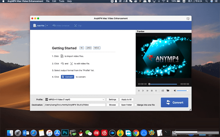Open the snapshot folder icon
This screenshot has height=137, width=220.
coord(168,90)
